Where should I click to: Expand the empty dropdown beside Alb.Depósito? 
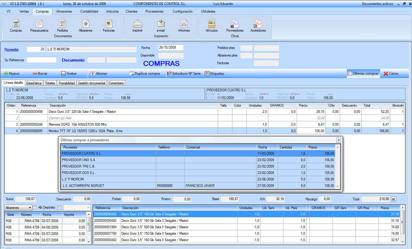point(77,207)
